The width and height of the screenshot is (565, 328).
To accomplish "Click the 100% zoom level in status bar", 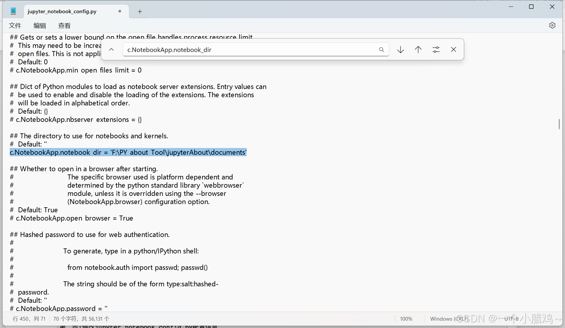I will click(406, 319).
